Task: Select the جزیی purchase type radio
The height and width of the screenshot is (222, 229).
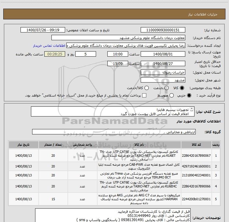Action: click(x=189, y=95)
